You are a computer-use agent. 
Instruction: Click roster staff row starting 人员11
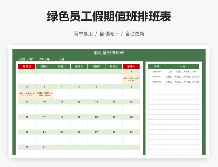coord(182,77)
